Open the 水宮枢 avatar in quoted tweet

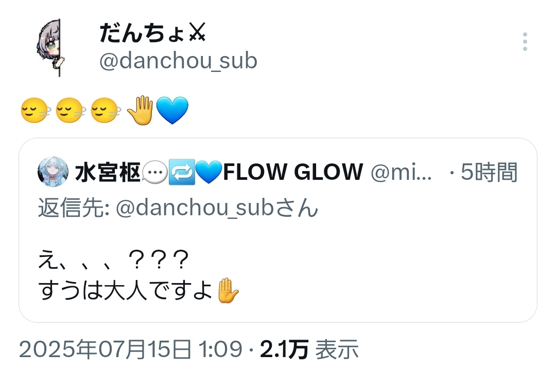point(53,172)
